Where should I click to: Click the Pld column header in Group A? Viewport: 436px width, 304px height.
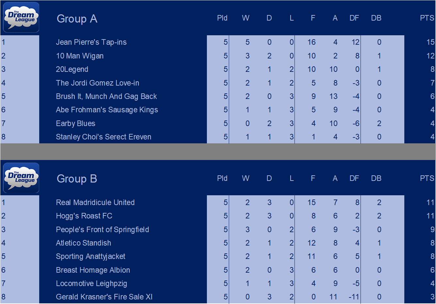coord(222,18)
